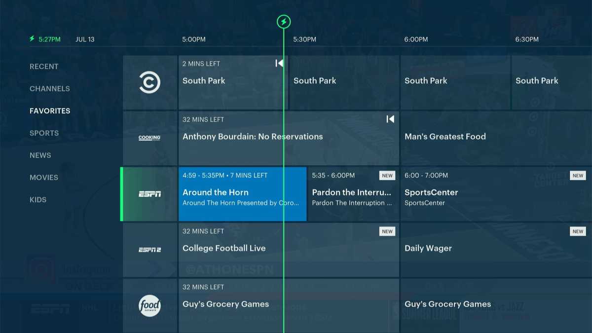Click the "6:00 - 7:00PM" time range

pos(426,175)
